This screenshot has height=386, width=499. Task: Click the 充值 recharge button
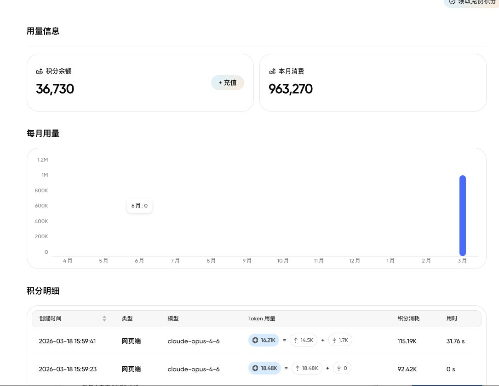(x=228, y=83)
